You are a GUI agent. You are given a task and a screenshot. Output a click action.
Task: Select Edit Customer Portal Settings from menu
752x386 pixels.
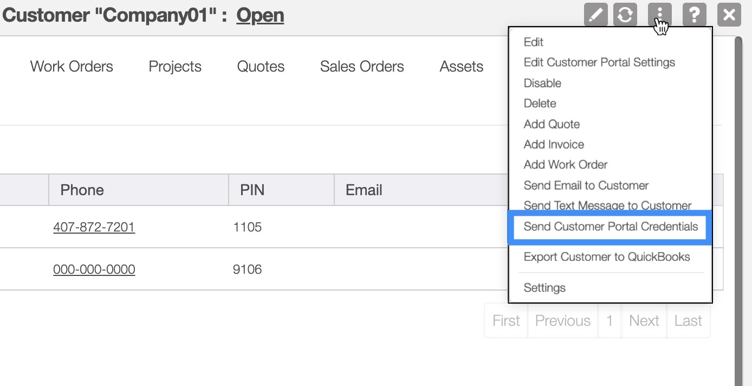click(599, 62)
